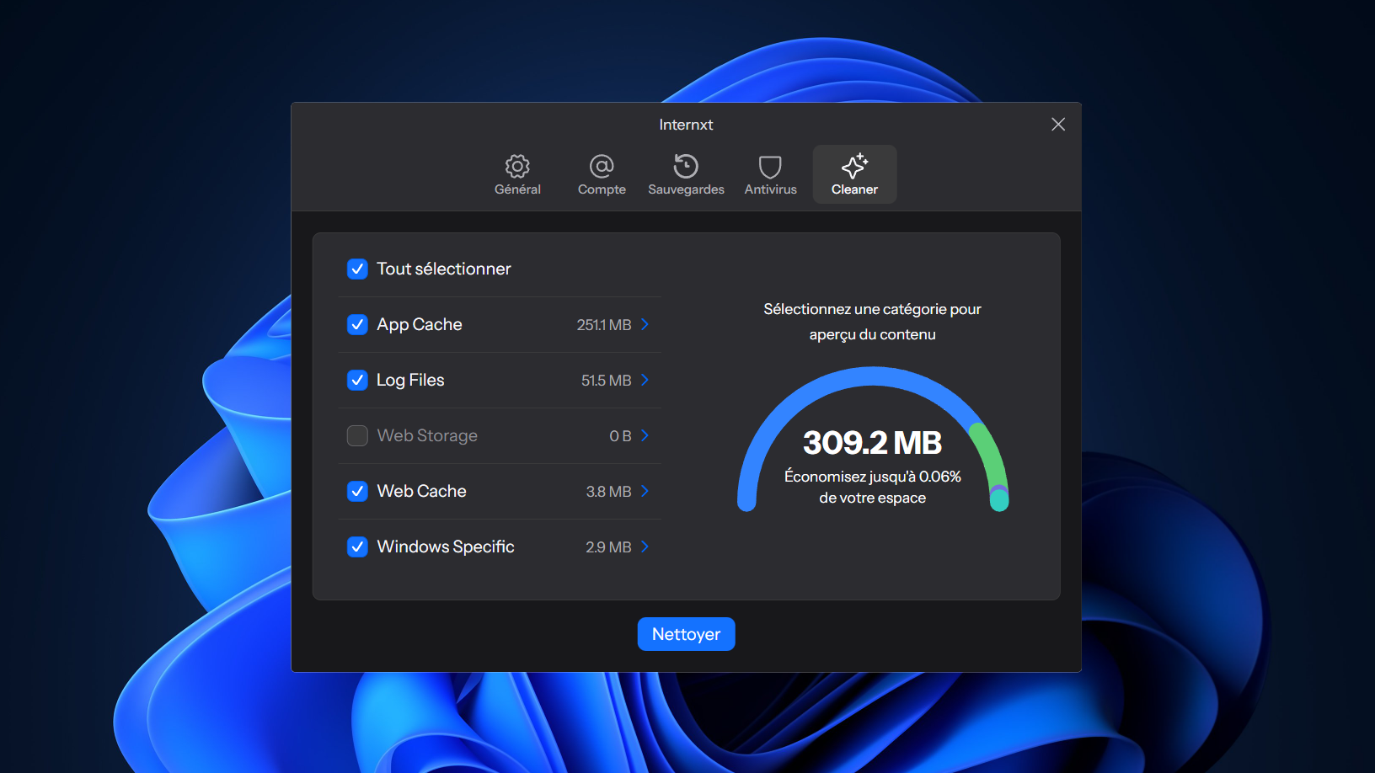Click the Web Storage label
The height and width of the screenshot is (773, 1375).
tap(427, 435)
